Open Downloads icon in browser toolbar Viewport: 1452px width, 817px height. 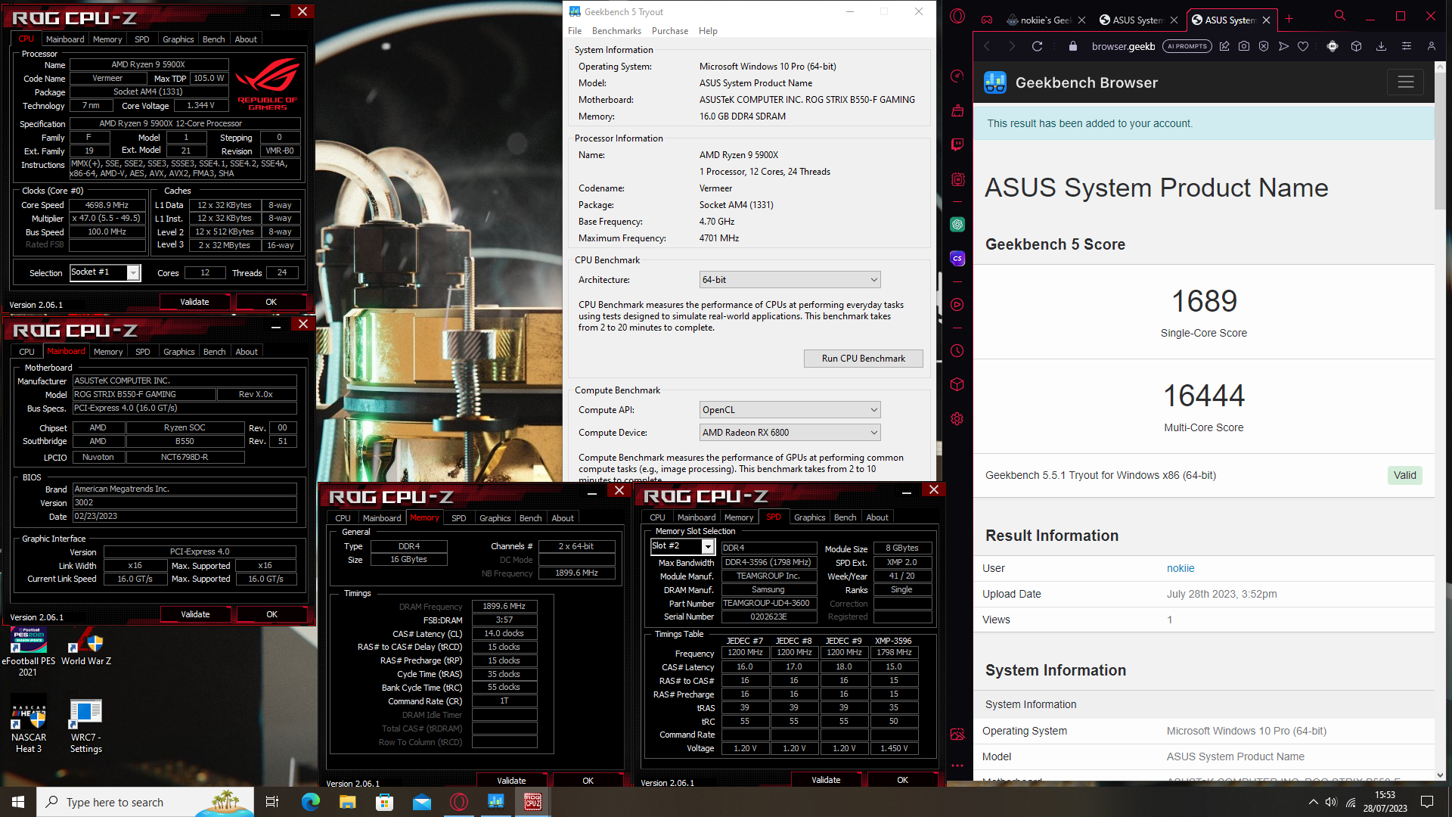(1381, 46)
